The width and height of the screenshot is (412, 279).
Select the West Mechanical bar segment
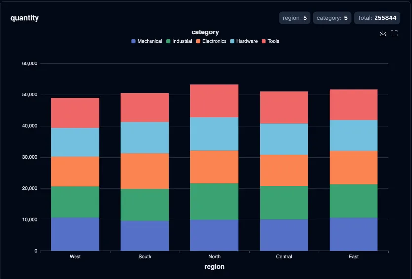click(75, 234)
